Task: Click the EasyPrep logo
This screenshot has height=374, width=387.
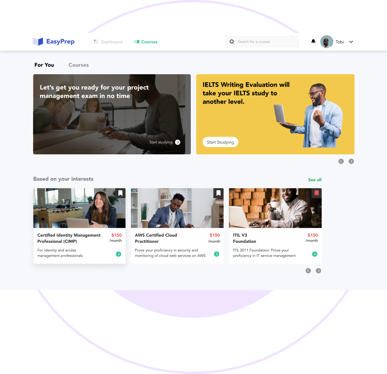Action: pyautogui.click(x=53, y=42)
